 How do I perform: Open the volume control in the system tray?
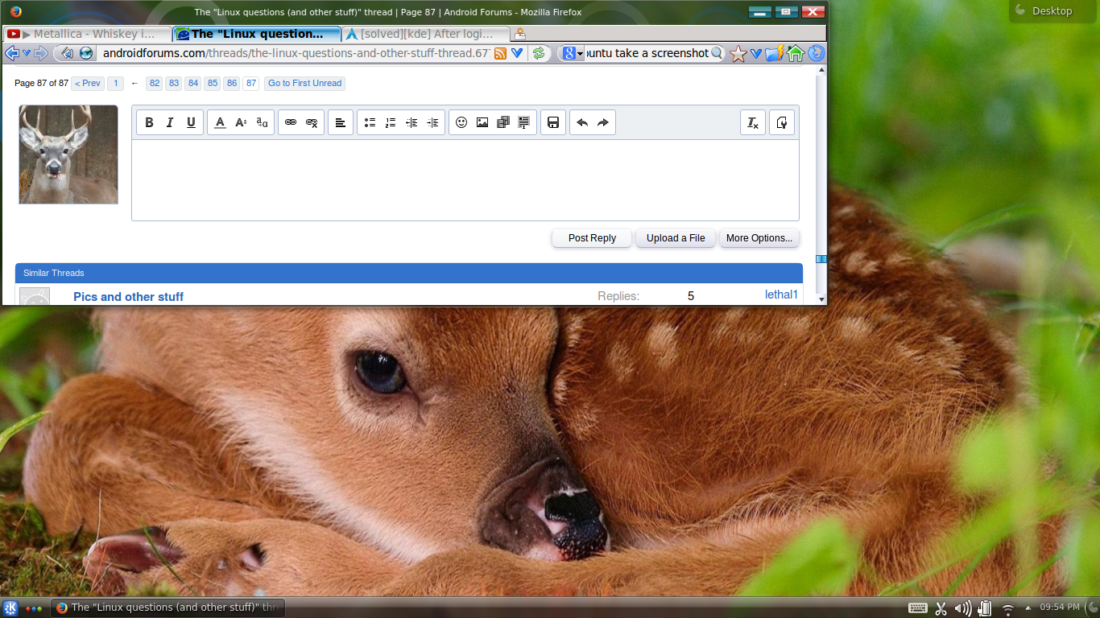[962, 608]
